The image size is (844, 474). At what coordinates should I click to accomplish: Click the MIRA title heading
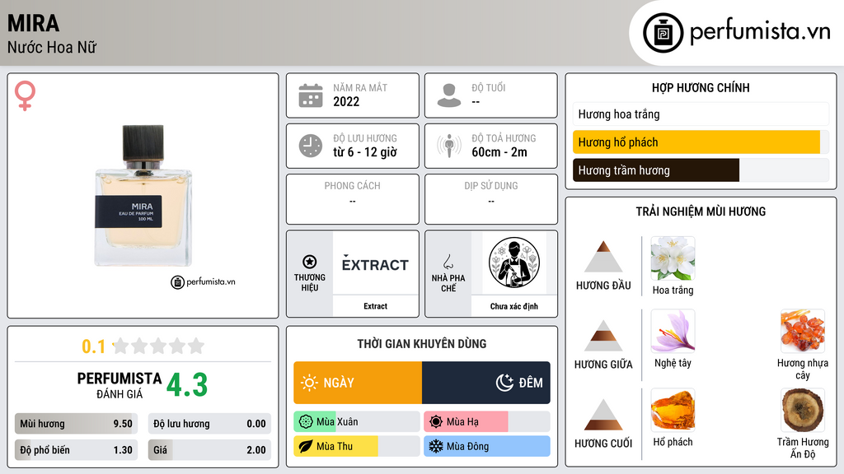[33, 23]
